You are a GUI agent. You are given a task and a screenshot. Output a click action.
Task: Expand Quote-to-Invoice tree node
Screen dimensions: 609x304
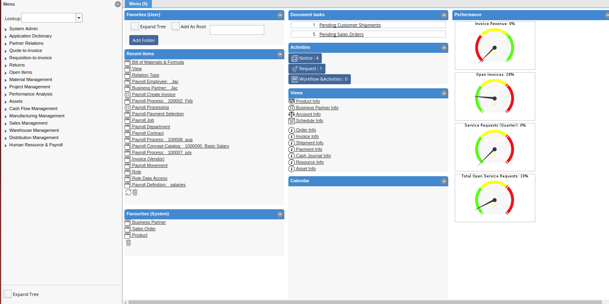tap(6, 51)
